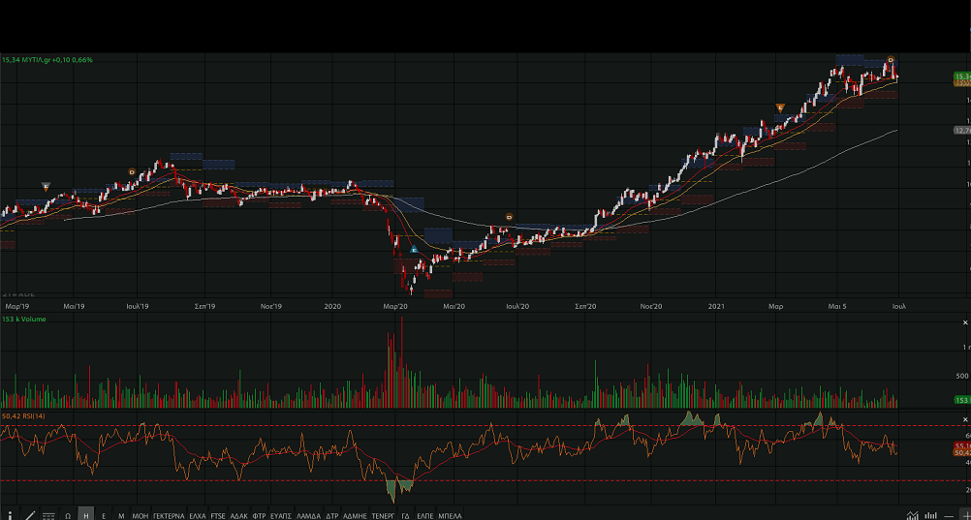
Task: Open the ΜΟΗ symbol tab
Action: click(x=141, y=515)
